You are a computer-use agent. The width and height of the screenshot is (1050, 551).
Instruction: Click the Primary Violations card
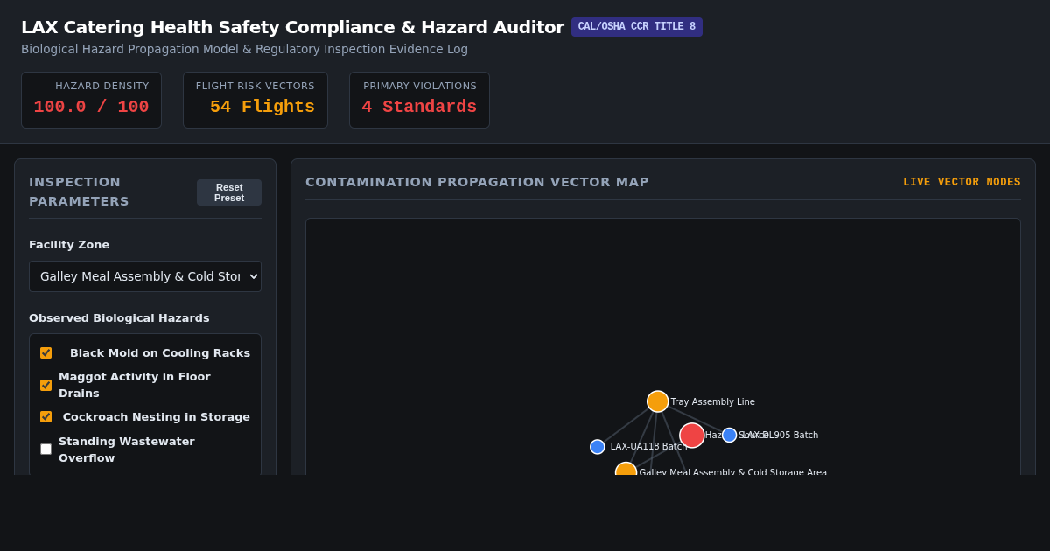[x=419, y=100]
